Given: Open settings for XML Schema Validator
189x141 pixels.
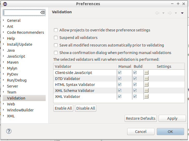Looking at the screenshot, I should coord(146,91).
